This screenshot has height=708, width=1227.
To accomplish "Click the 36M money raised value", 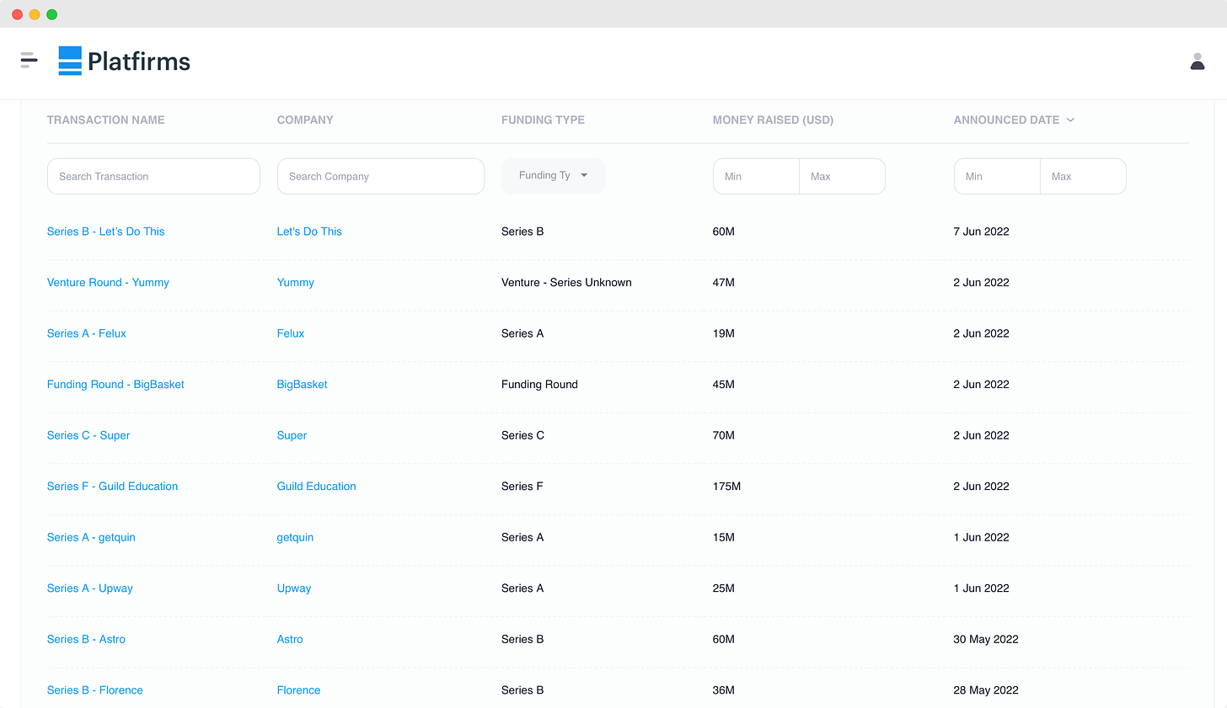I will coord(724,690).
